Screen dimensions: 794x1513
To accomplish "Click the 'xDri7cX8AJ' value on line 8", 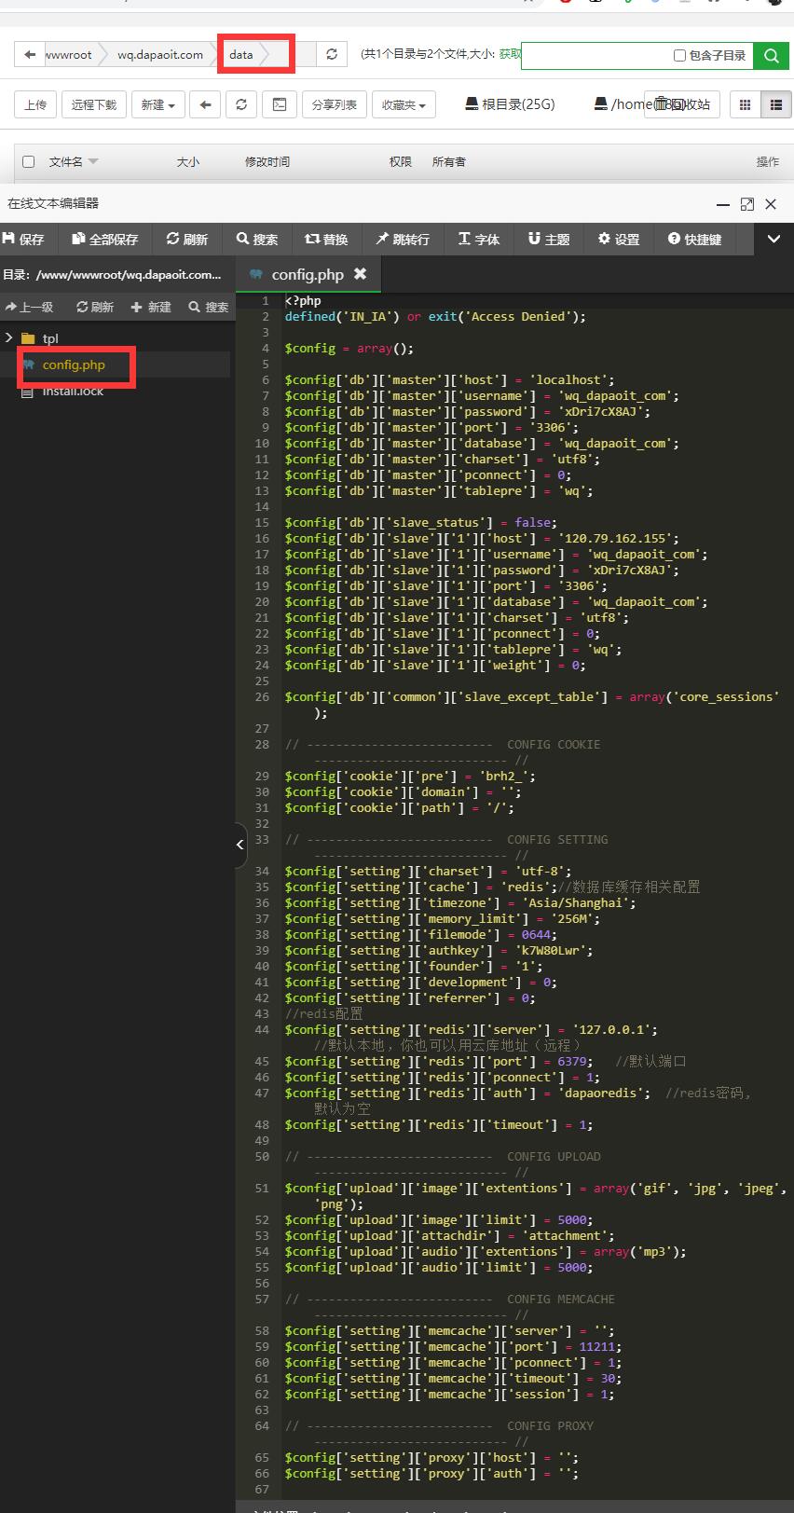I will tap(604, 412).
